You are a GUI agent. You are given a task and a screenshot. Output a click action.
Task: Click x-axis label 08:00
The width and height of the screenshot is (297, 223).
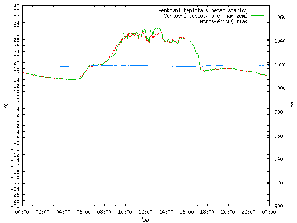coord(104,212)
